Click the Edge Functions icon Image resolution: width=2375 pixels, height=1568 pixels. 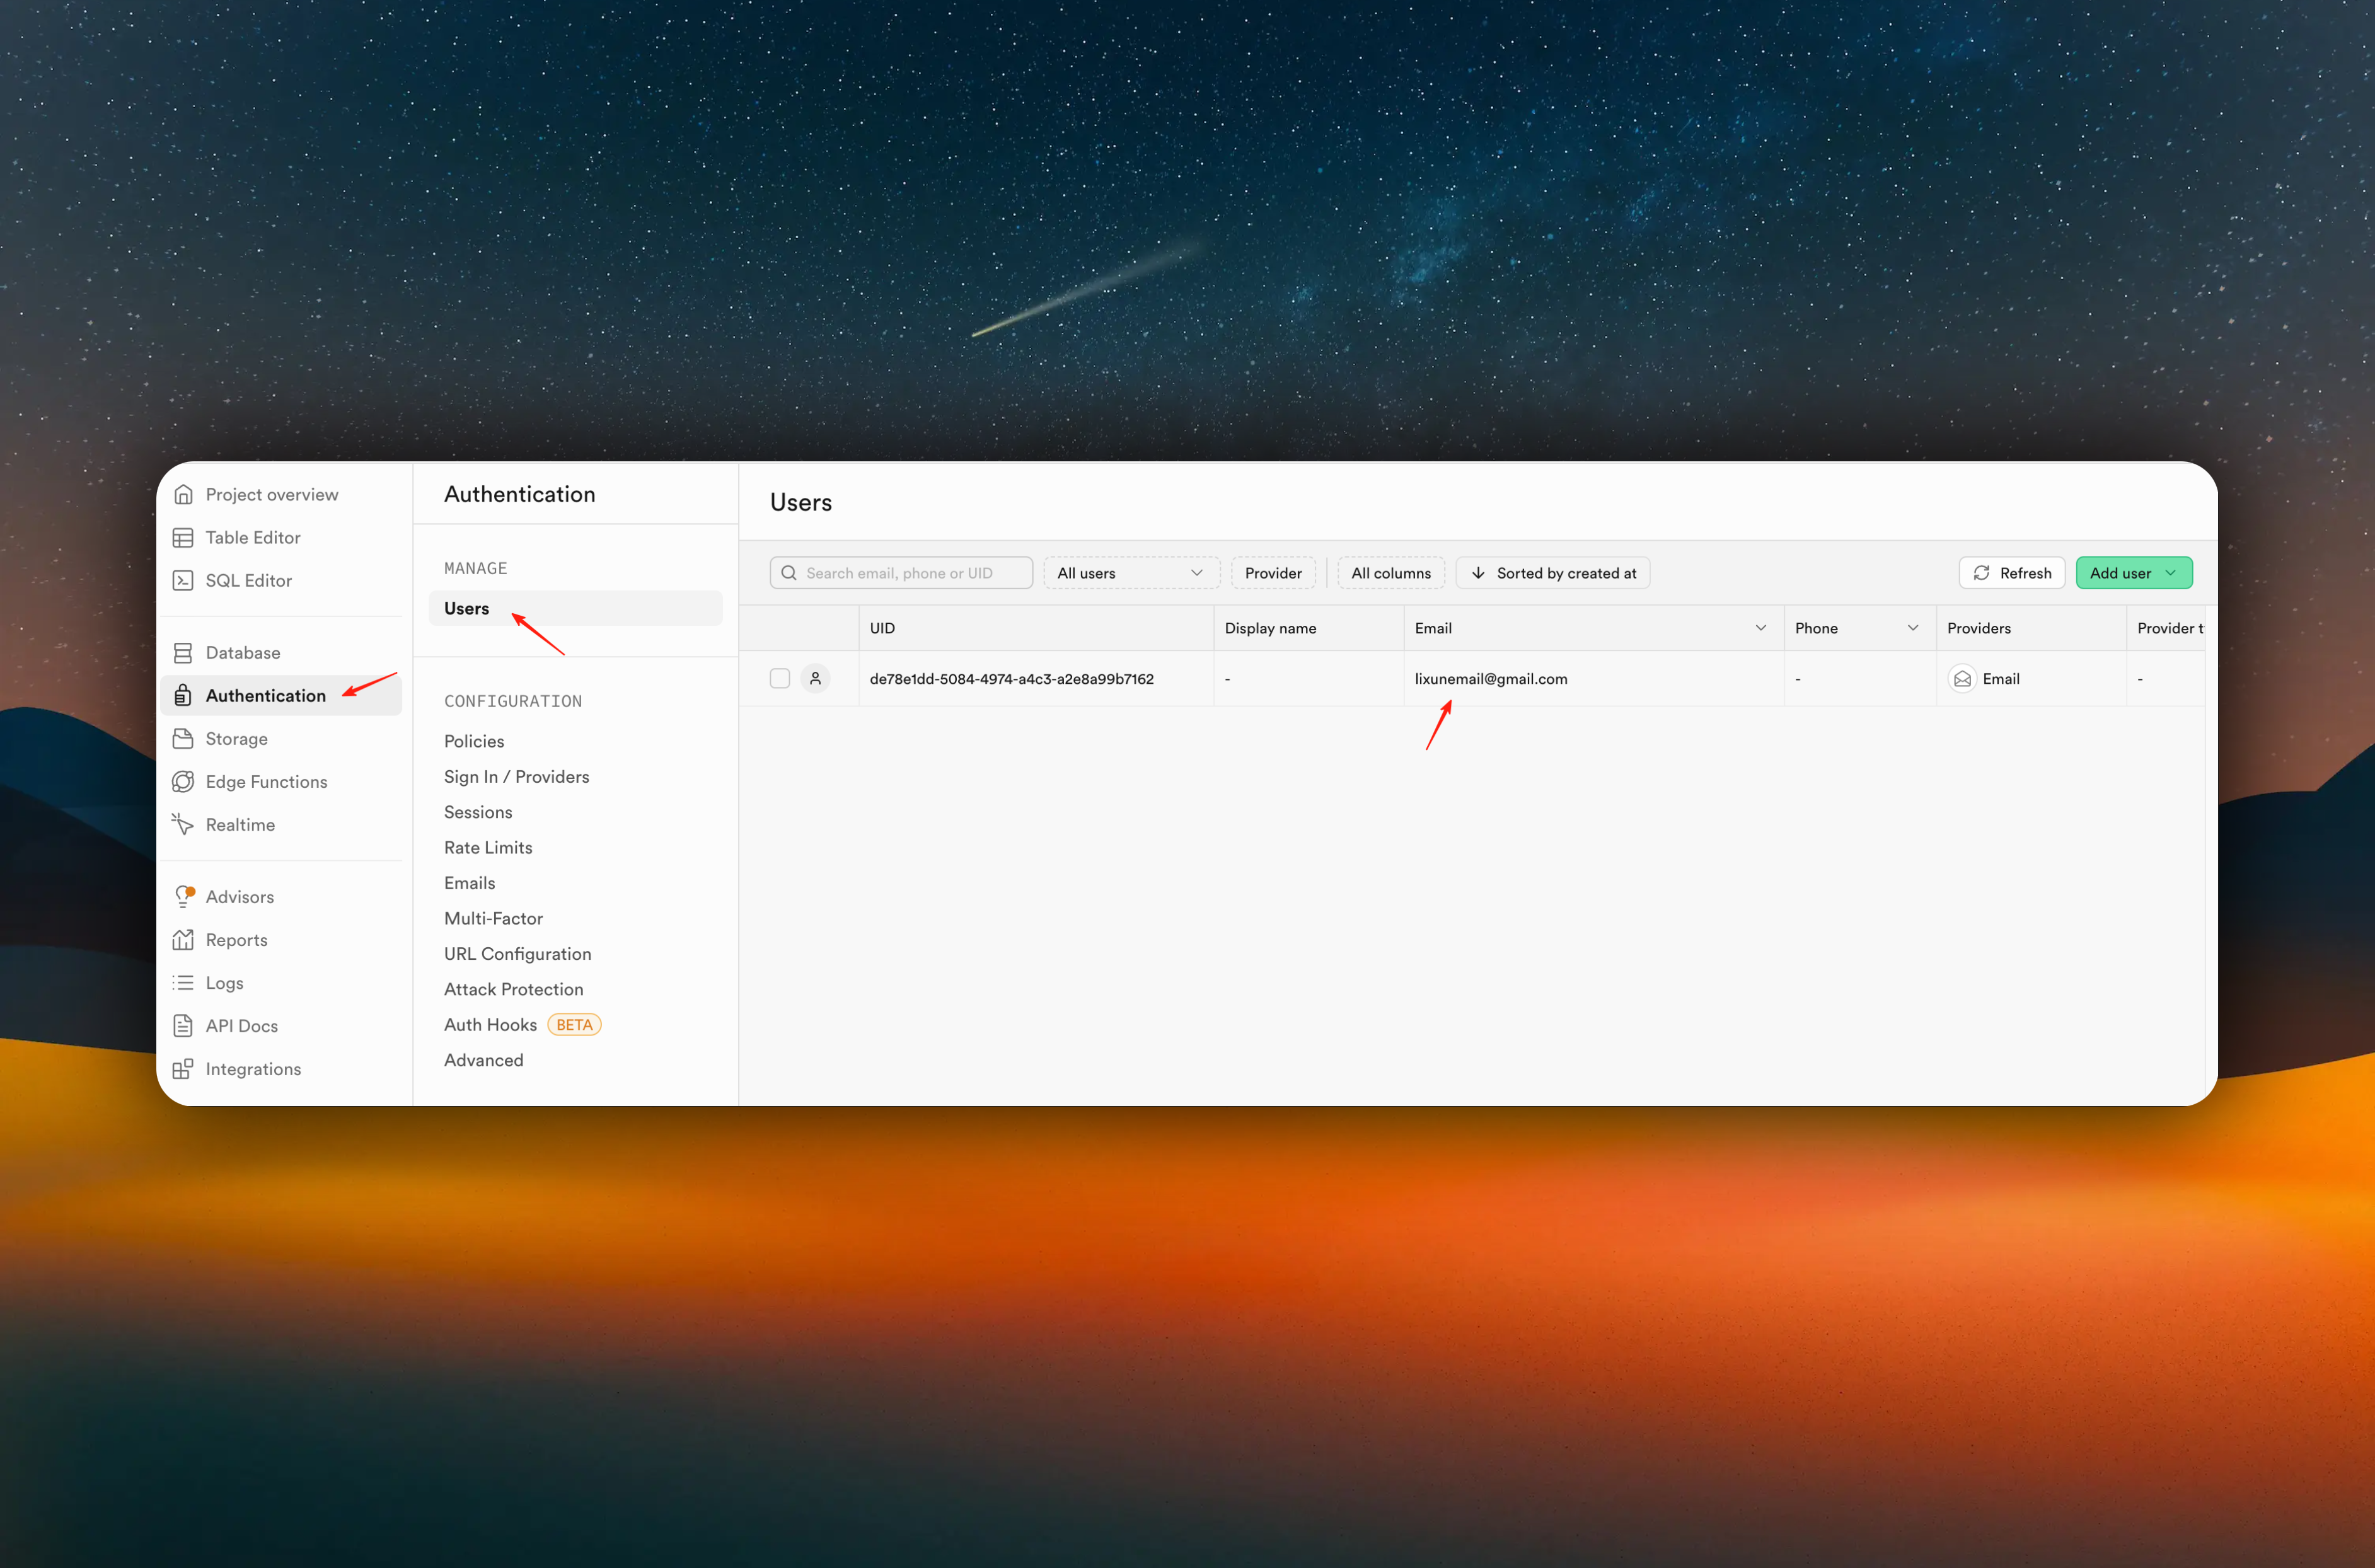click(x=183, y=782)
